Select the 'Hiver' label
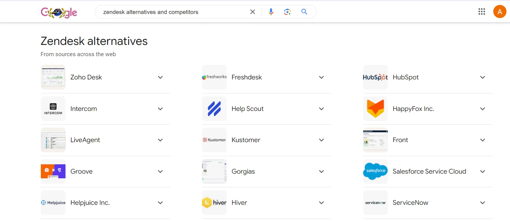 [239, 203]
